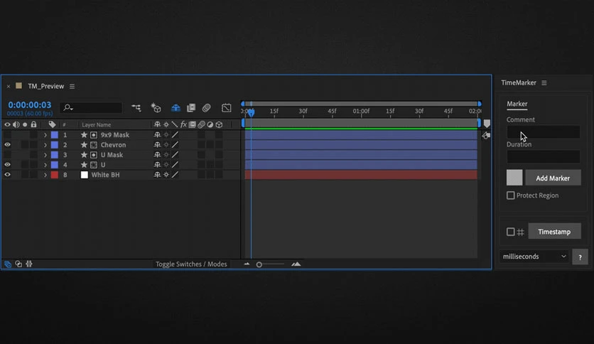594x344 pixels.
Task: Enable motion blur icon in timeline toolbar
Action: [x=206, y=108]
